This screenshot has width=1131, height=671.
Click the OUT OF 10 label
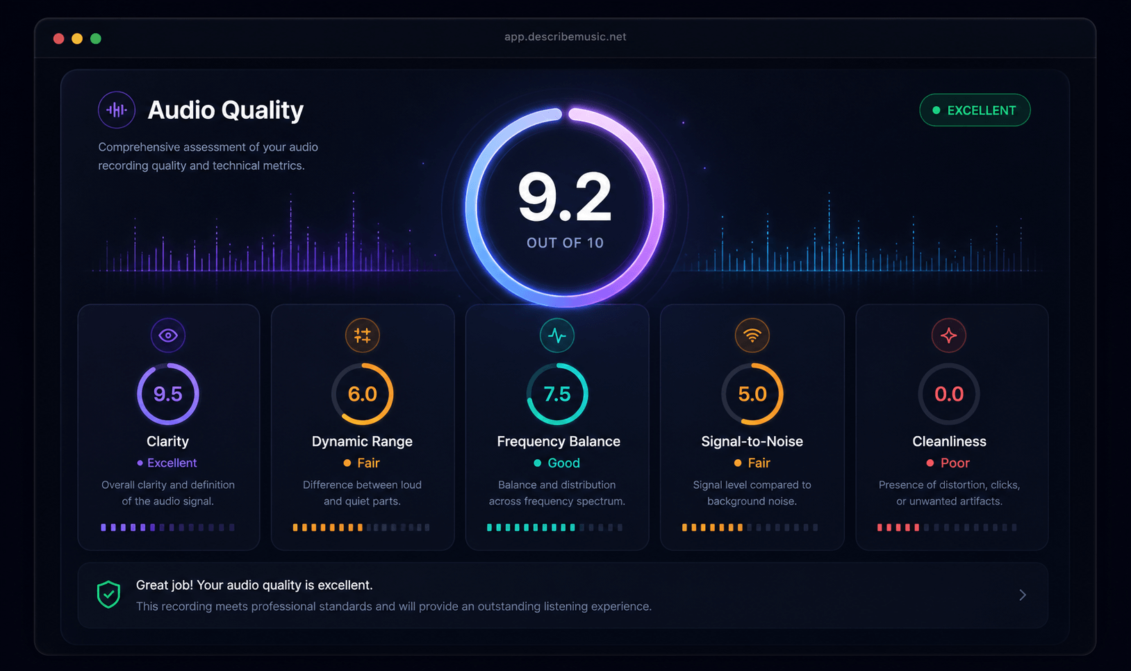(565, 243)
